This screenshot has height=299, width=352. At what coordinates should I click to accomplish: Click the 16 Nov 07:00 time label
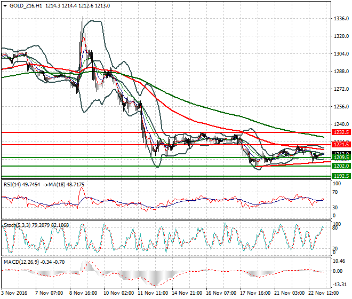221,293
